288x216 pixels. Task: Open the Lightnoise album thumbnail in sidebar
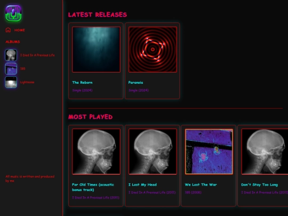tap(11, 82)
